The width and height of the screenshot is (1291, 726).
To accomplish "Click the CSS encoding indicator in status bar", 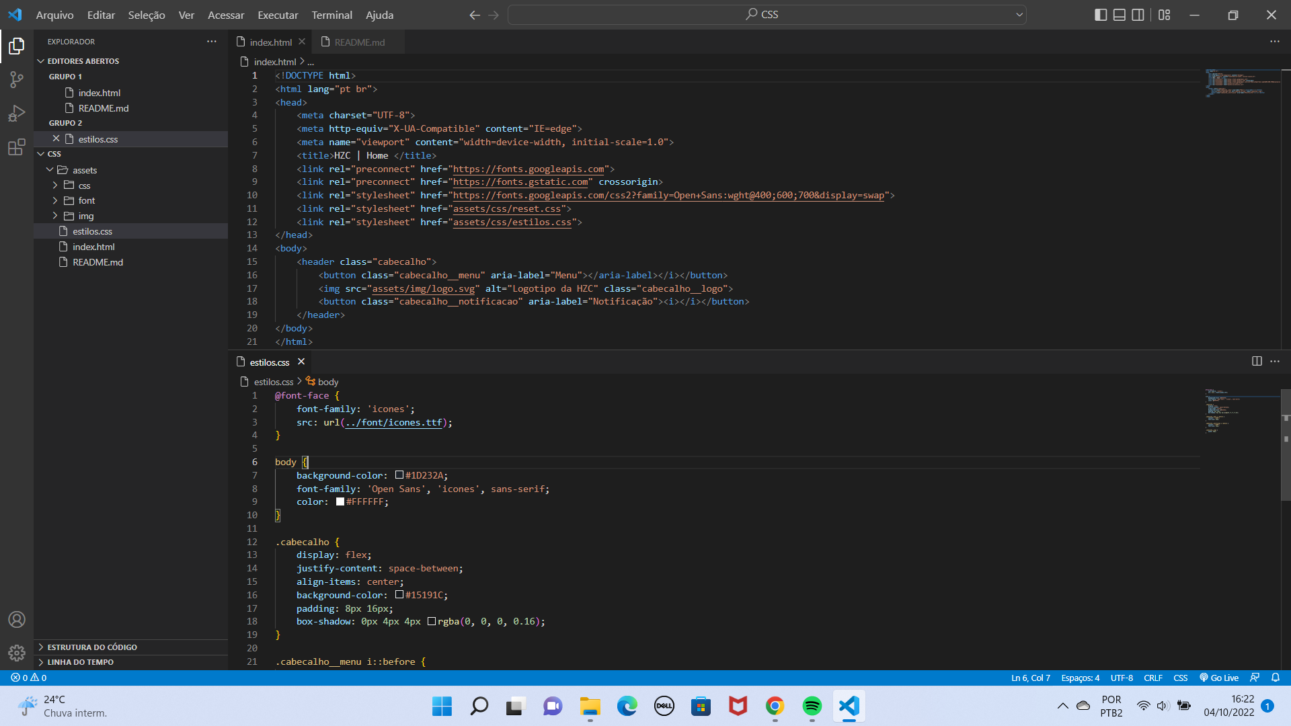I will pos(1179,677).
